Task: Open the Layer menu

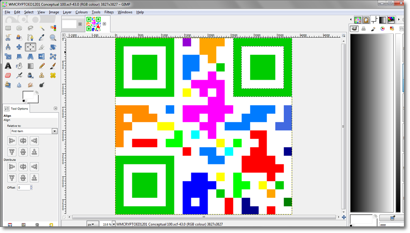Action: [x=67, y=12]
